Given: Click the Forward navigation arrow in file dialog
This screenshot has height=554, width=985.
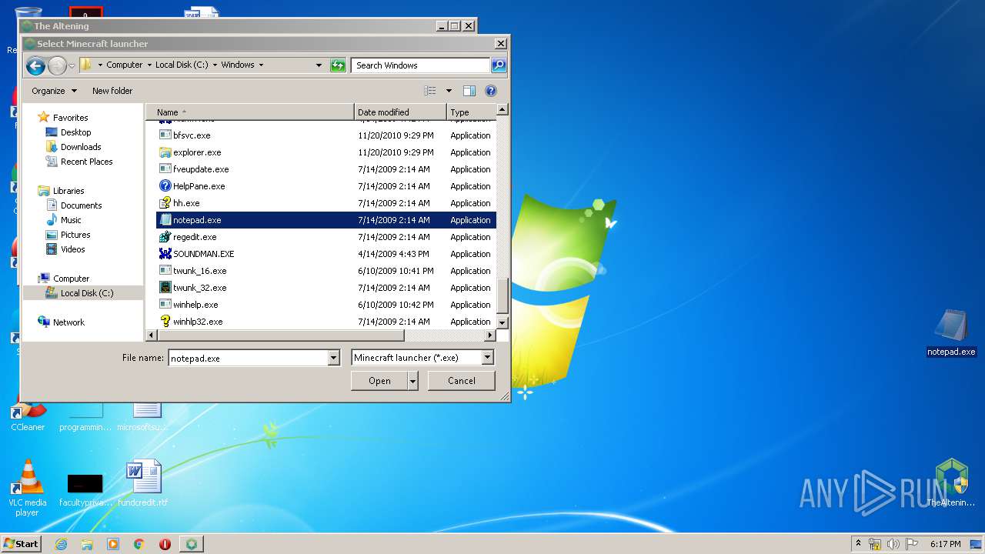Looking at the screenshot, I should 57,66.
